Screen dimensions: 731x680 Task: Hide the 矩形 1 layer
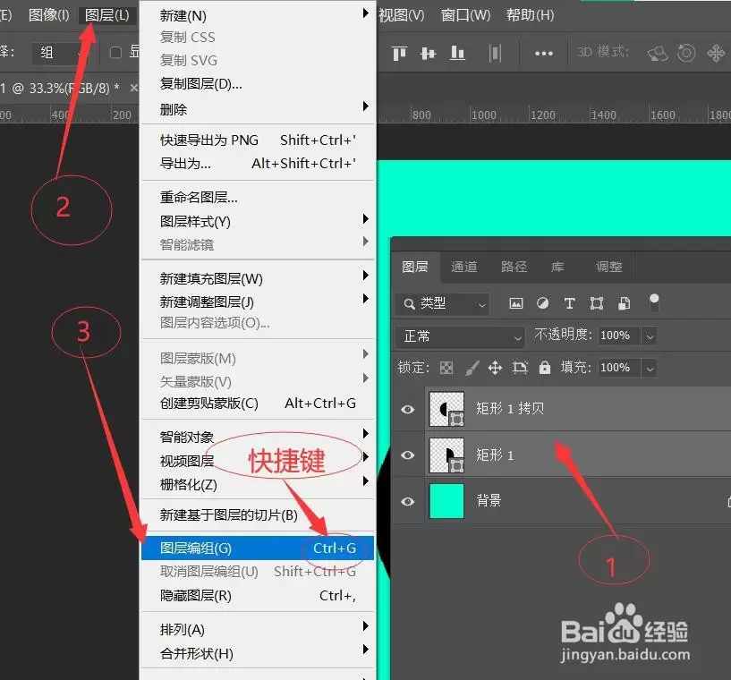408,455
